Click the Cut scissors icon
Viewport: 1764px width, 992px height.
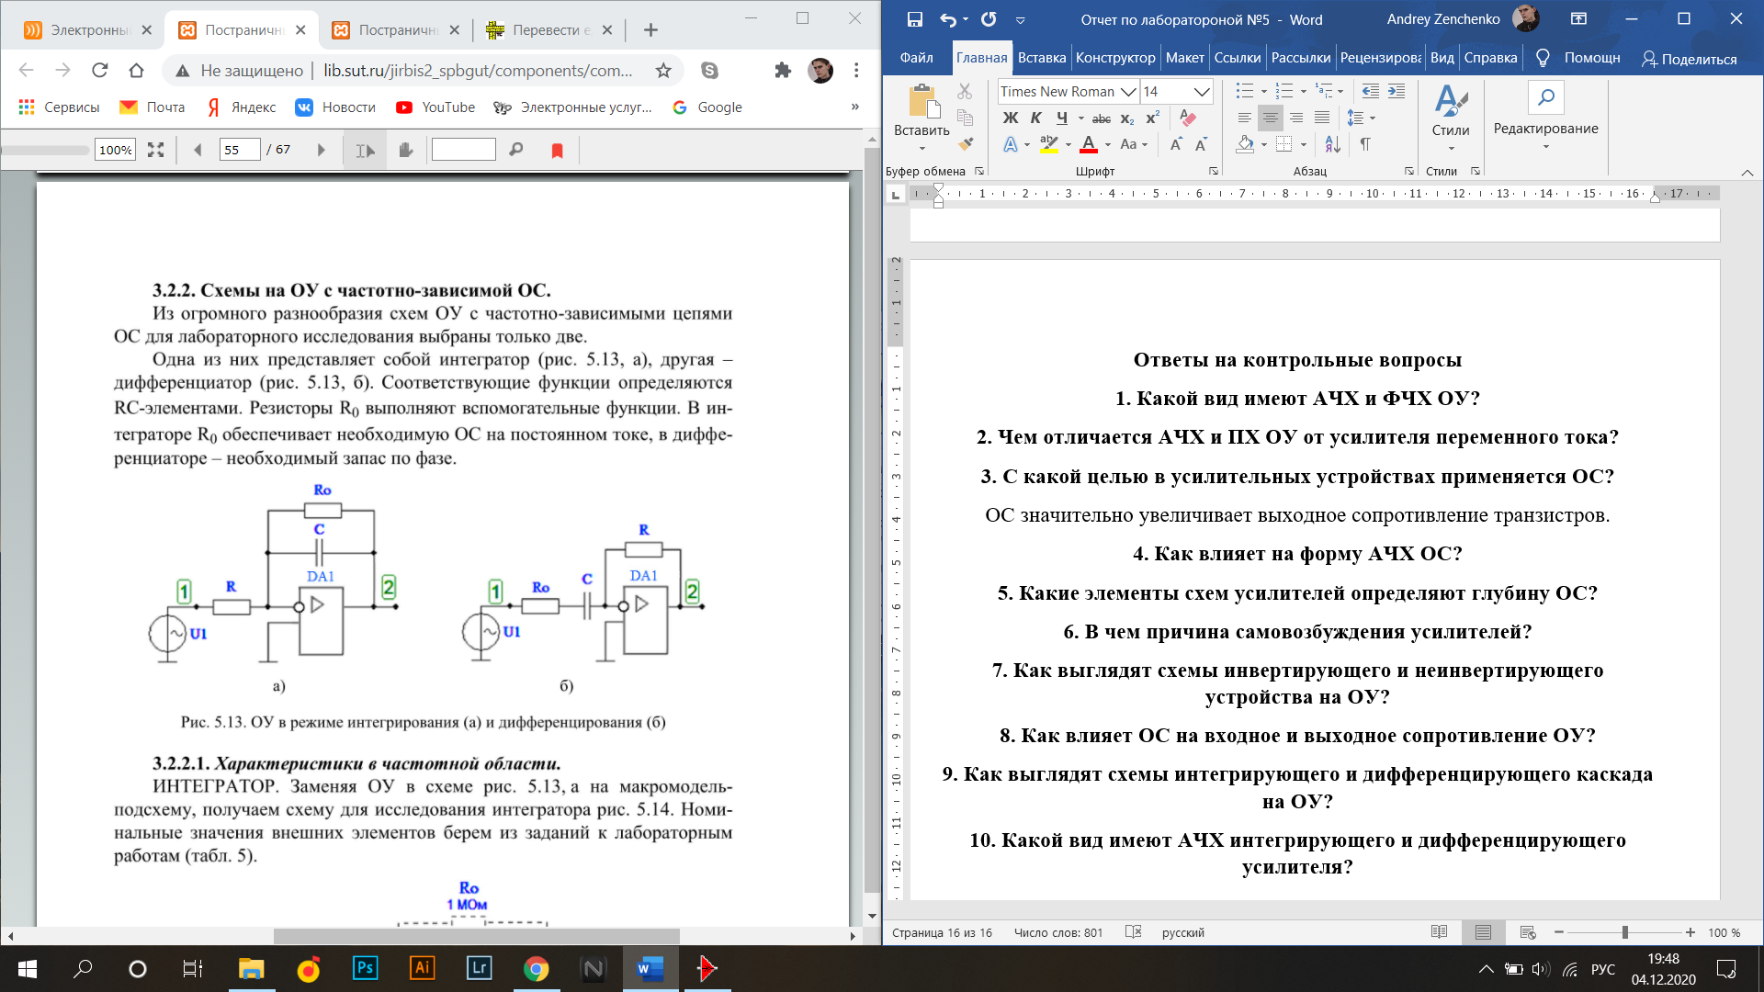(965, 91)
